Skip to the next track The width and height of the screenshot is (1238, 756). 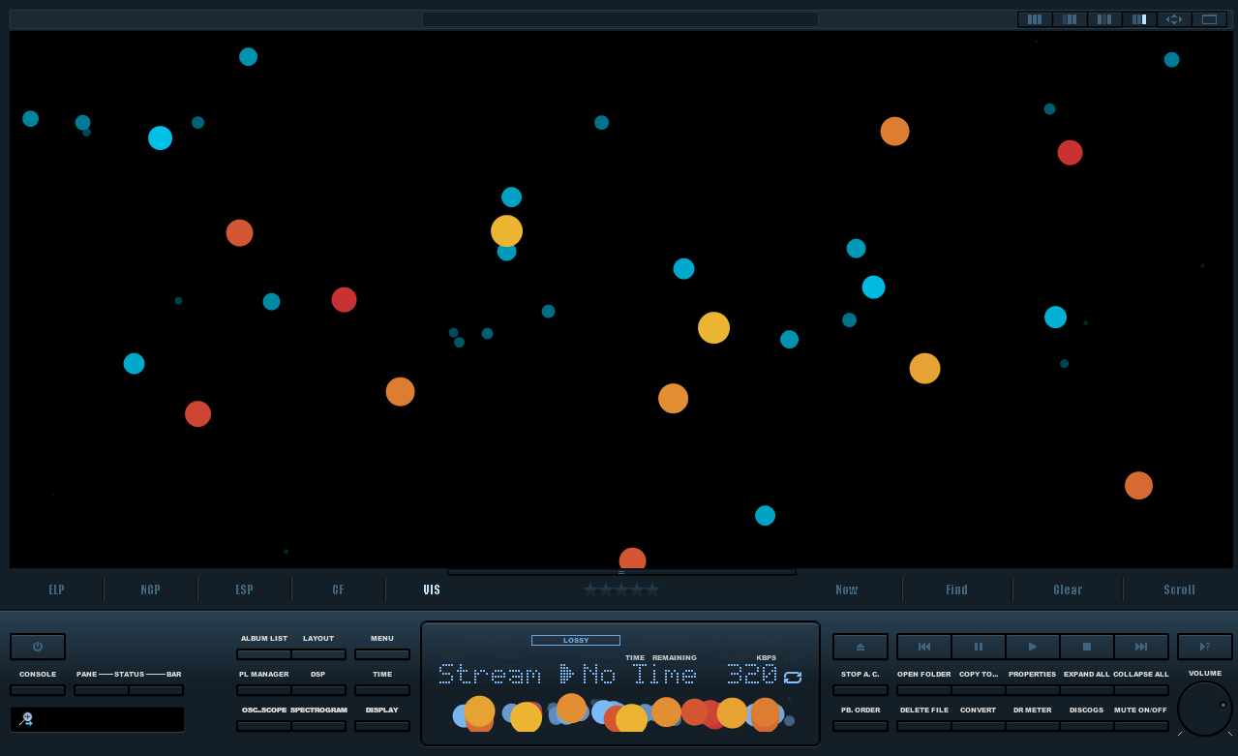coord(1141,647)
